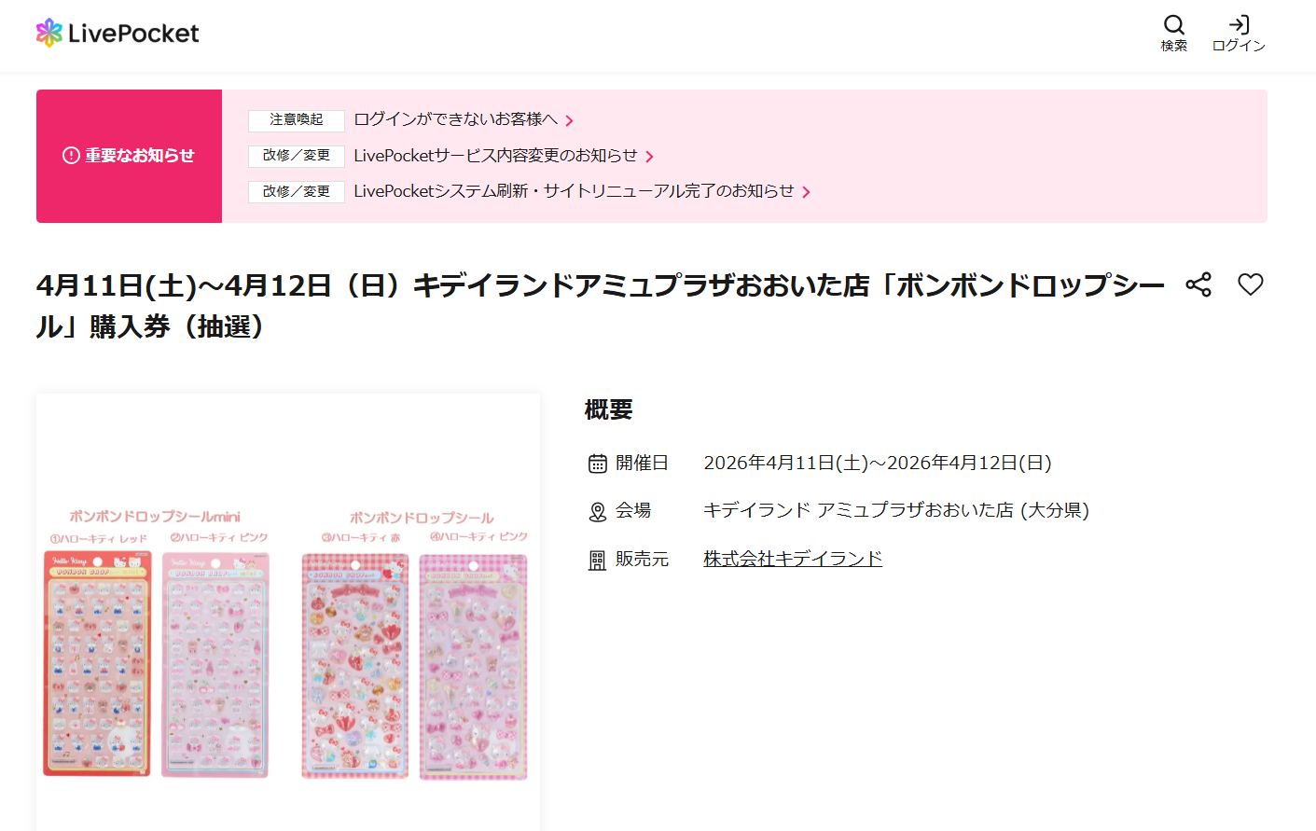
Task: Click the 重要なお知らせ alert icon
Action: tap(71, 156)
